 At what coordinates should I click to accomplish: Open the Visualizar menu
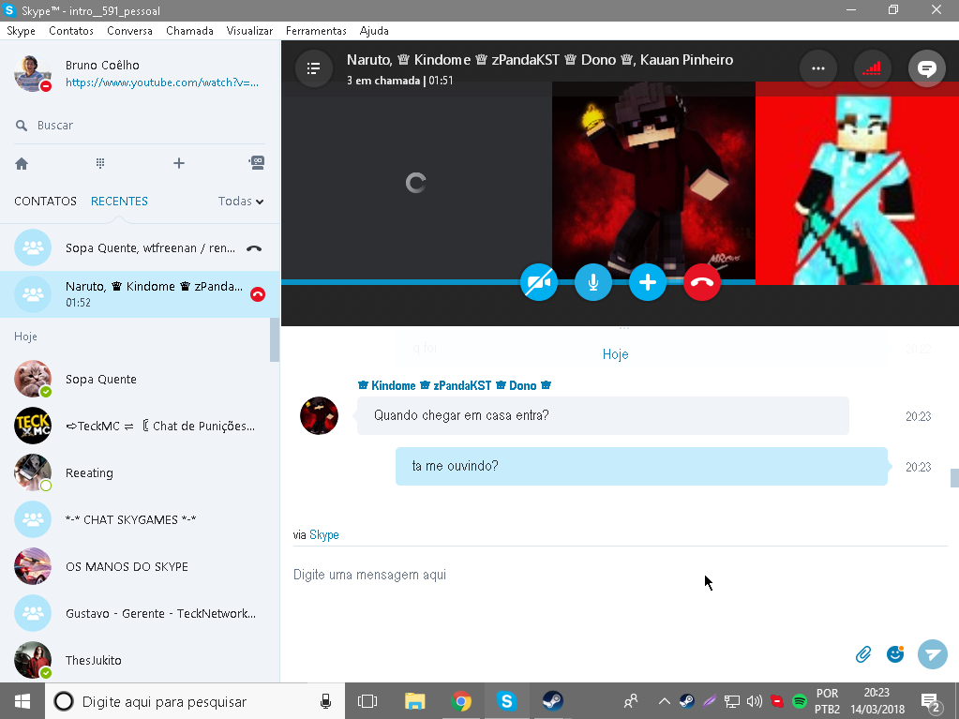tap(249, 31)
